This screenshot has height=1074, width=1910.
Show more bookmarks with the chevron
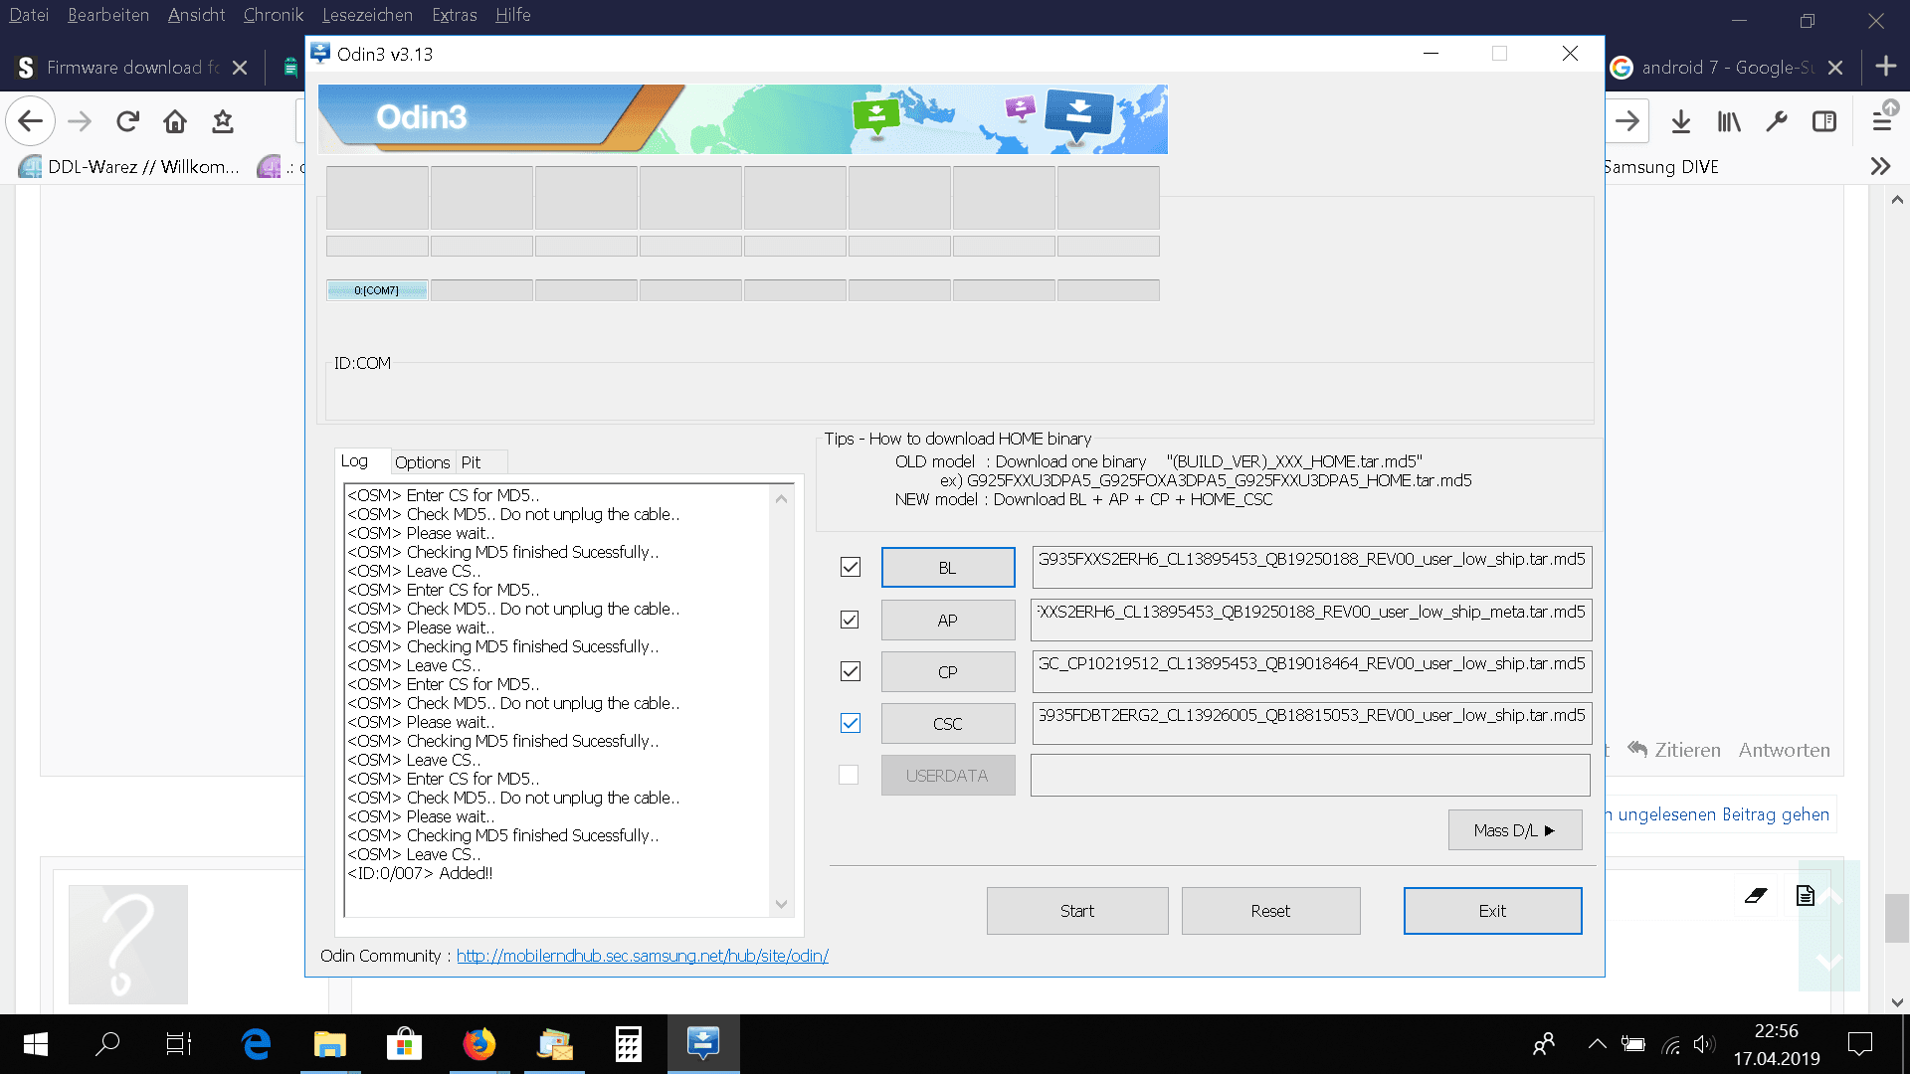1880,166
